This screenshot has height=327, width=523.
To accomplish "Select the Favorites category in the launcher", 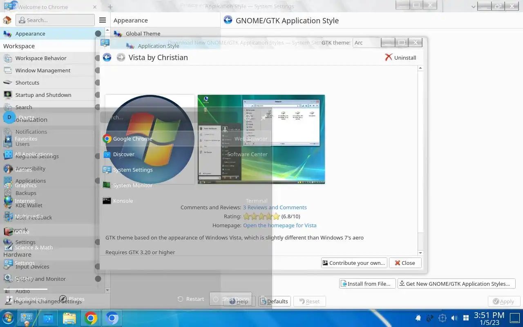I will tap(49, 139).
